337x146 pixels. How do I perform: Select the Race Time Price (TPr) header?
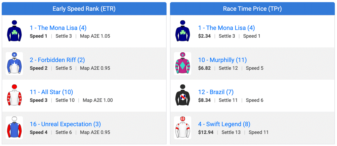pos(252,9)
